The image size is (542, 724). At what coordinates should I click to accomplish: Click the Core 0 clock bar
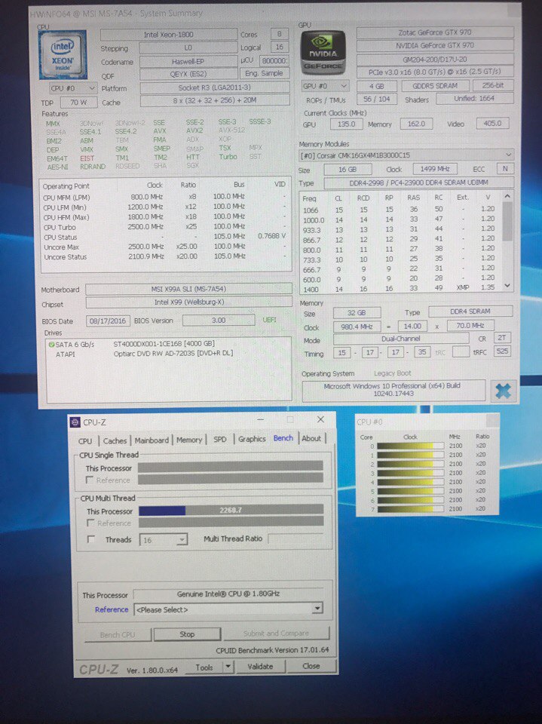pyautogui.click(x=410, y=446)
